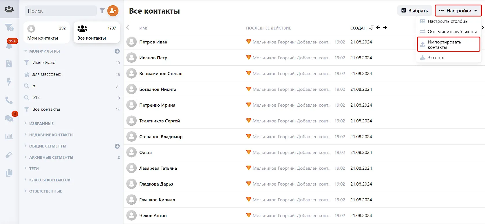Click the Поиск search field
Image resolution: width=485 pixels, height=224 pixels.
coord(61,11)
